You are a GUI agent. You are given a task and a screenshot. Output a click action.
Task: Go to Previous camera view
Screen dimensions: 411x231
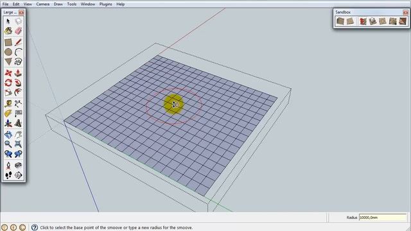tap(8, 154)
